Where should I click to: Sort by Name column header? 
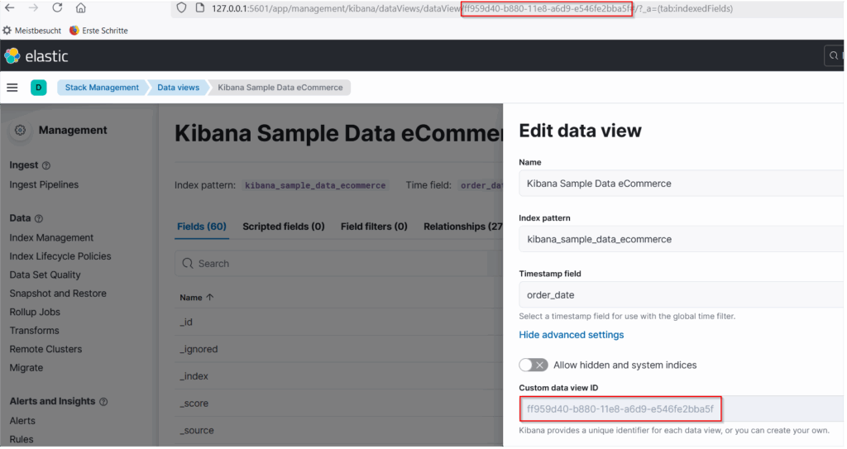(x=197, y=298)
